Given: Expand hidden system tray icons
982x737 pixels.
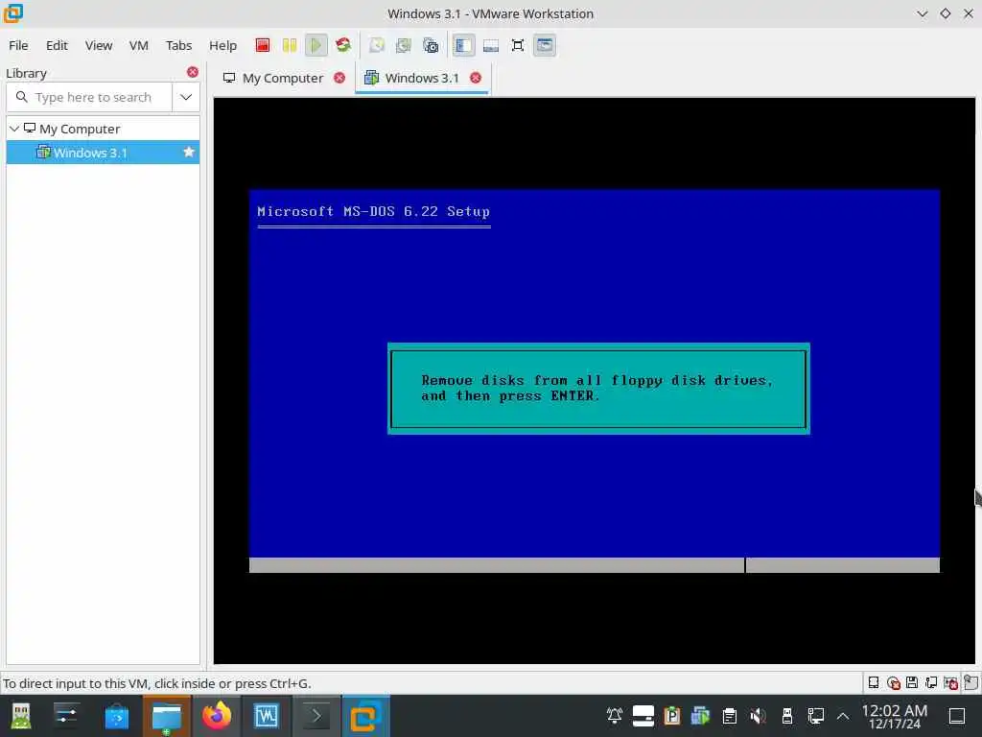Looking at the screenshot, I should 843,716.
